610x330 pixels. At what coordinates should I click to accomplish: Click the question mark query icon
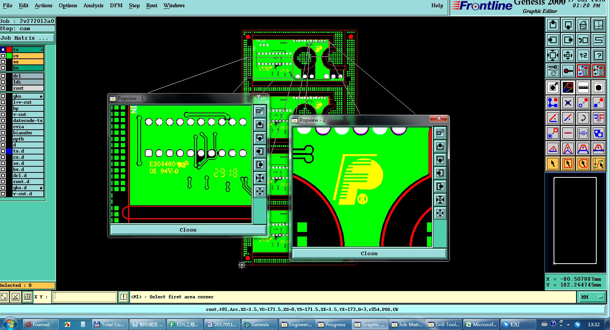pyautogui.click(x=599, y=55)
